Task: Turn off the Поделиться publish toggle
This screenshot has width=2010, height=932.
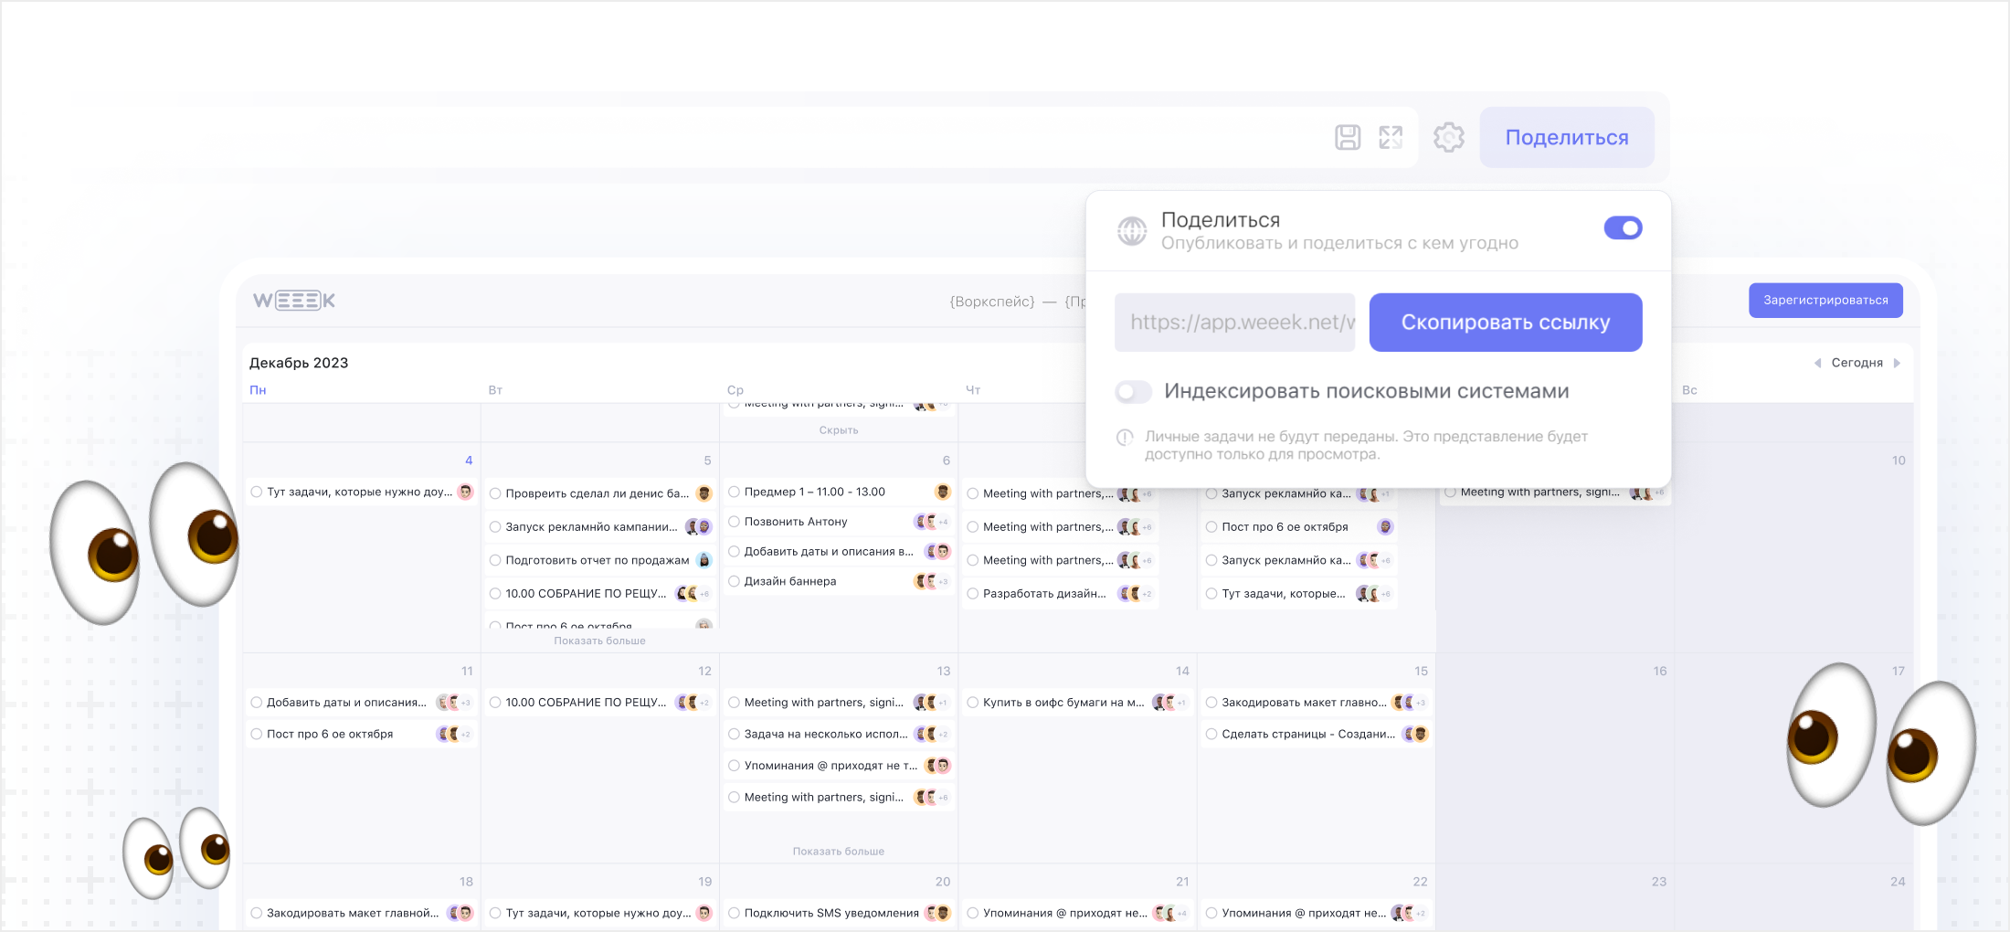Action: 1623,228
